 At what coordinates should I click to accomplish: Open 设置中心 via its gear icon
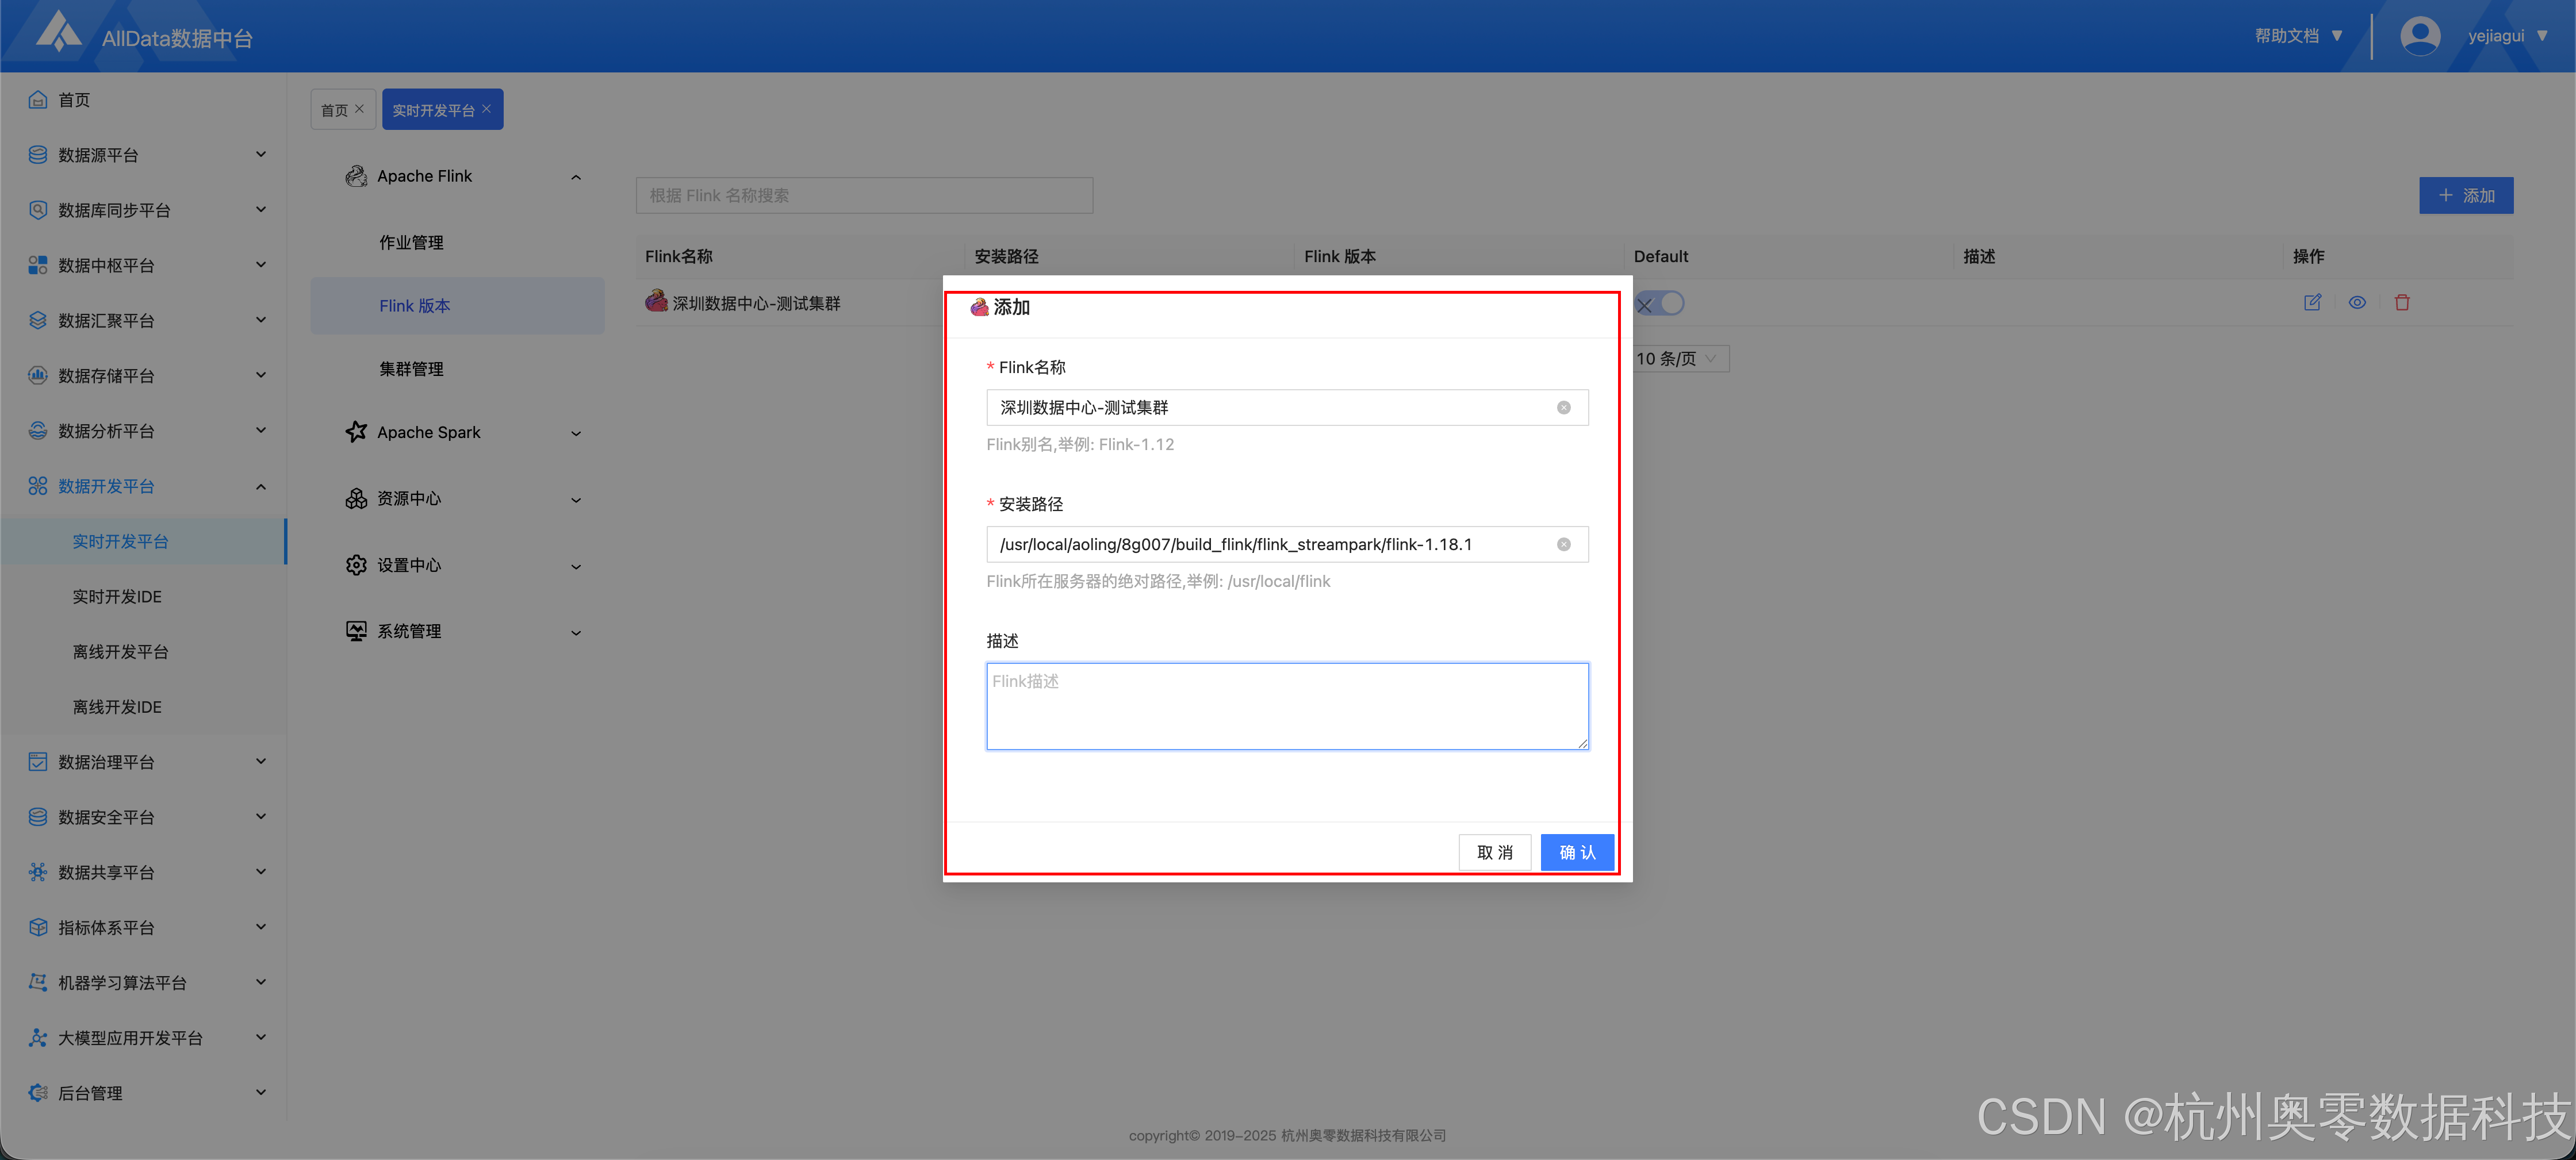tap(356, 565)
